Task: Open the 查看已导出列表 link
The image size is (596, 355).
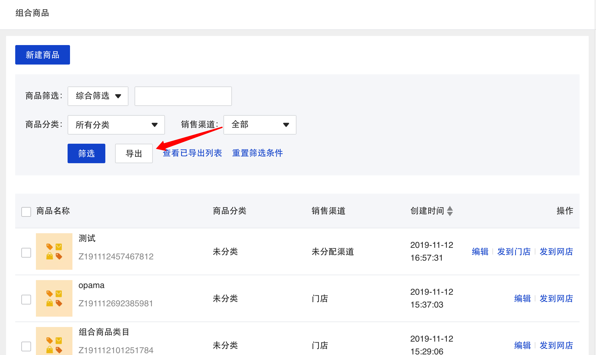Action: click(192, 153)
